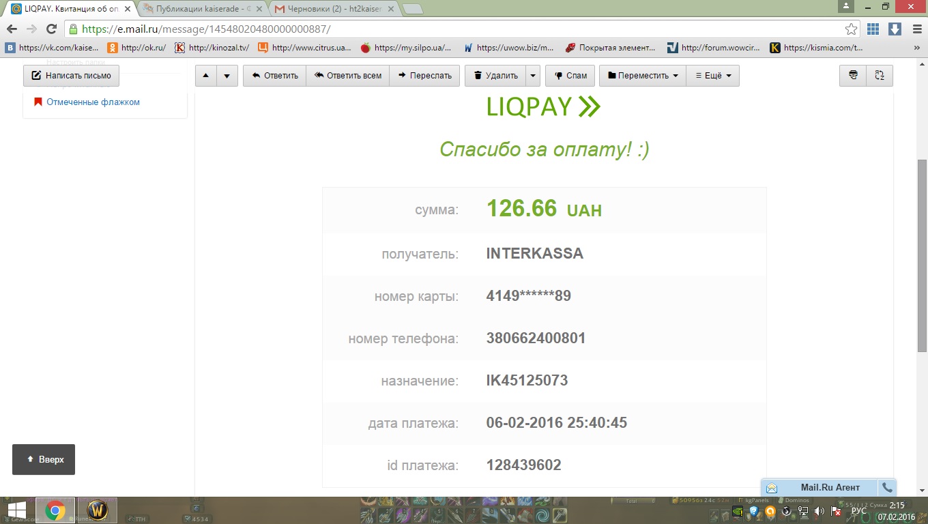Click the recipient INTERKASSA text
Screen dimensions: 928x524
[534, 254]
